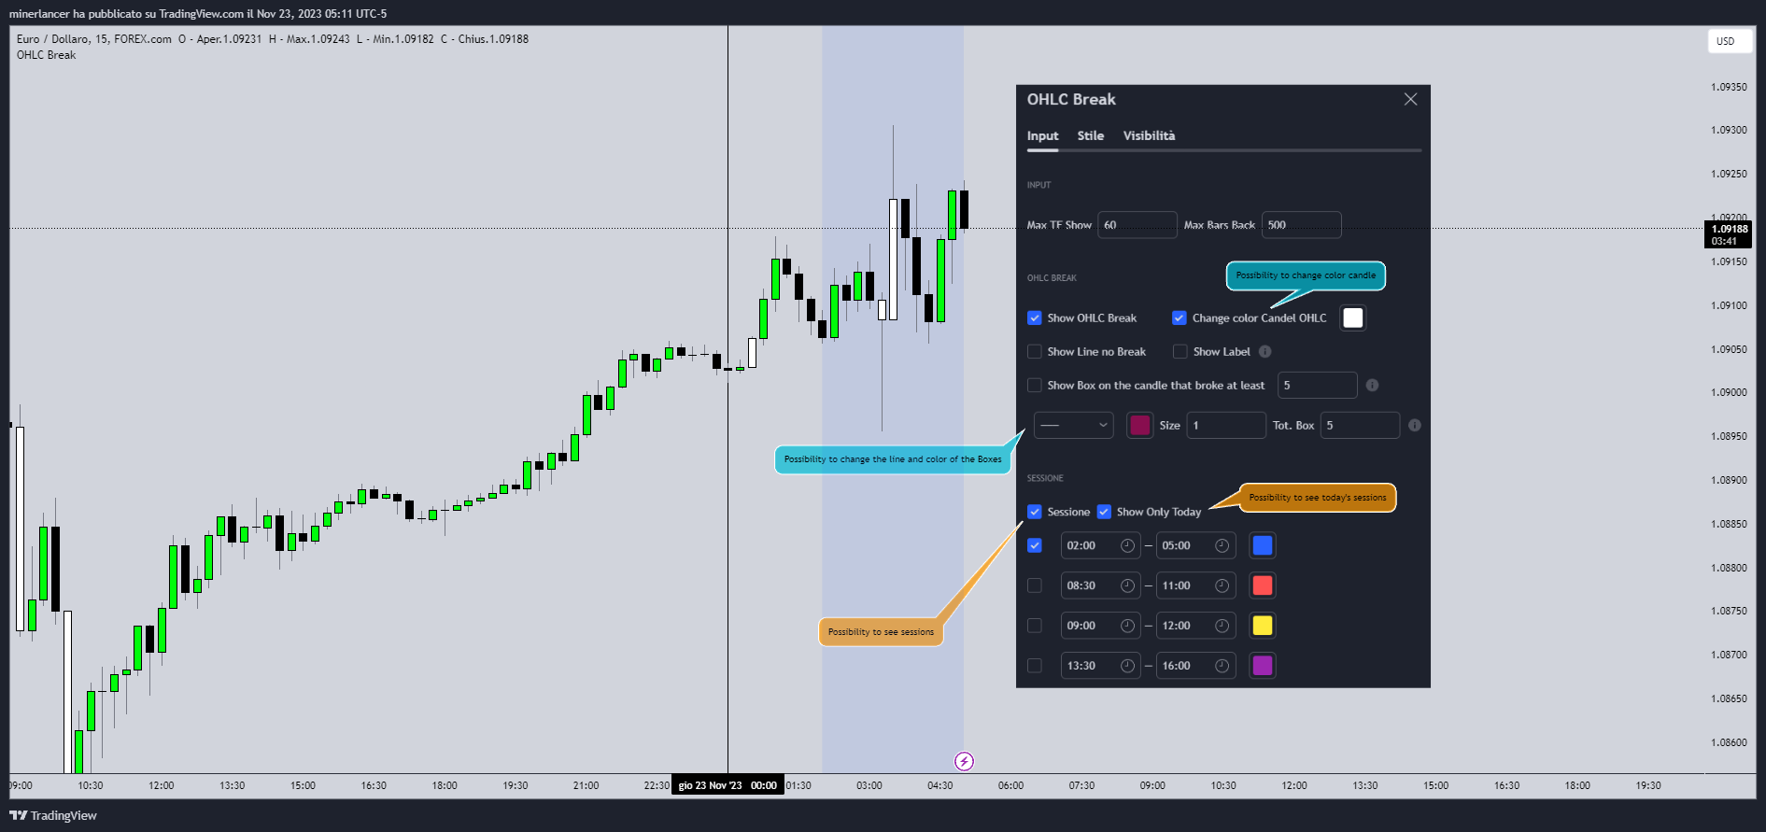Screen dimensions: 1766x832
Task: Click the TradingView logo
Action: click(x=53, y=815)
